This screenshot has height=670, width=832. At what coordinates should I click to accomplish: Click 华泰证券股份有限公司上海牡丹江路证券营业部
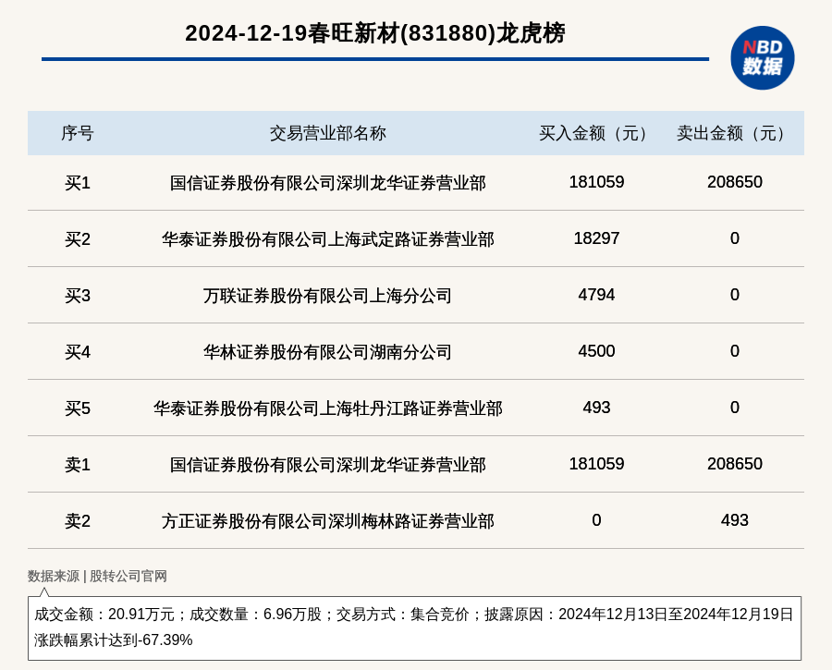[x=328, y=408]
